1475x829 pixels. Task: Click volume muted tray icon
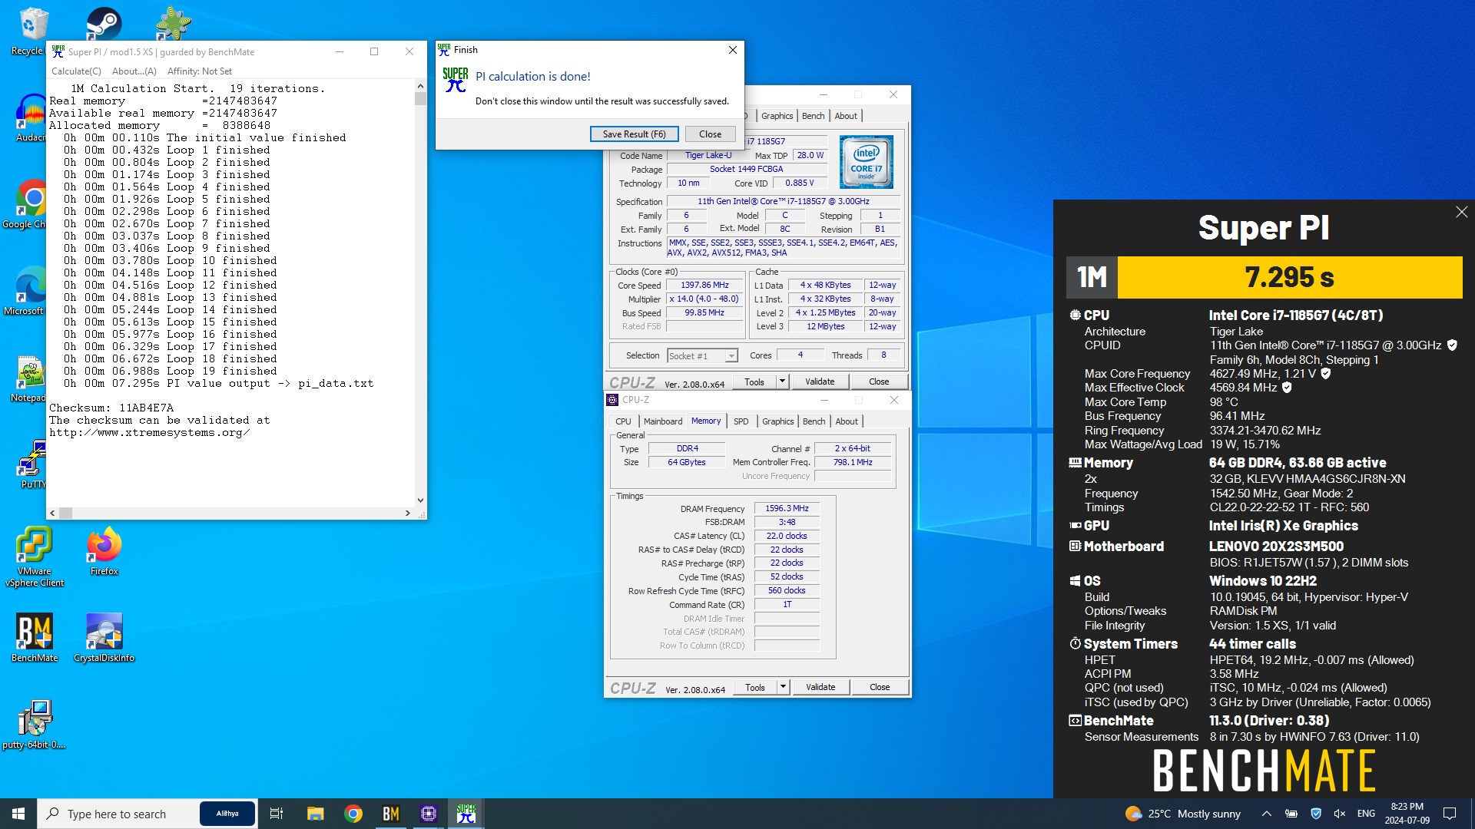pyautogui.click(x=1340, y=814)
